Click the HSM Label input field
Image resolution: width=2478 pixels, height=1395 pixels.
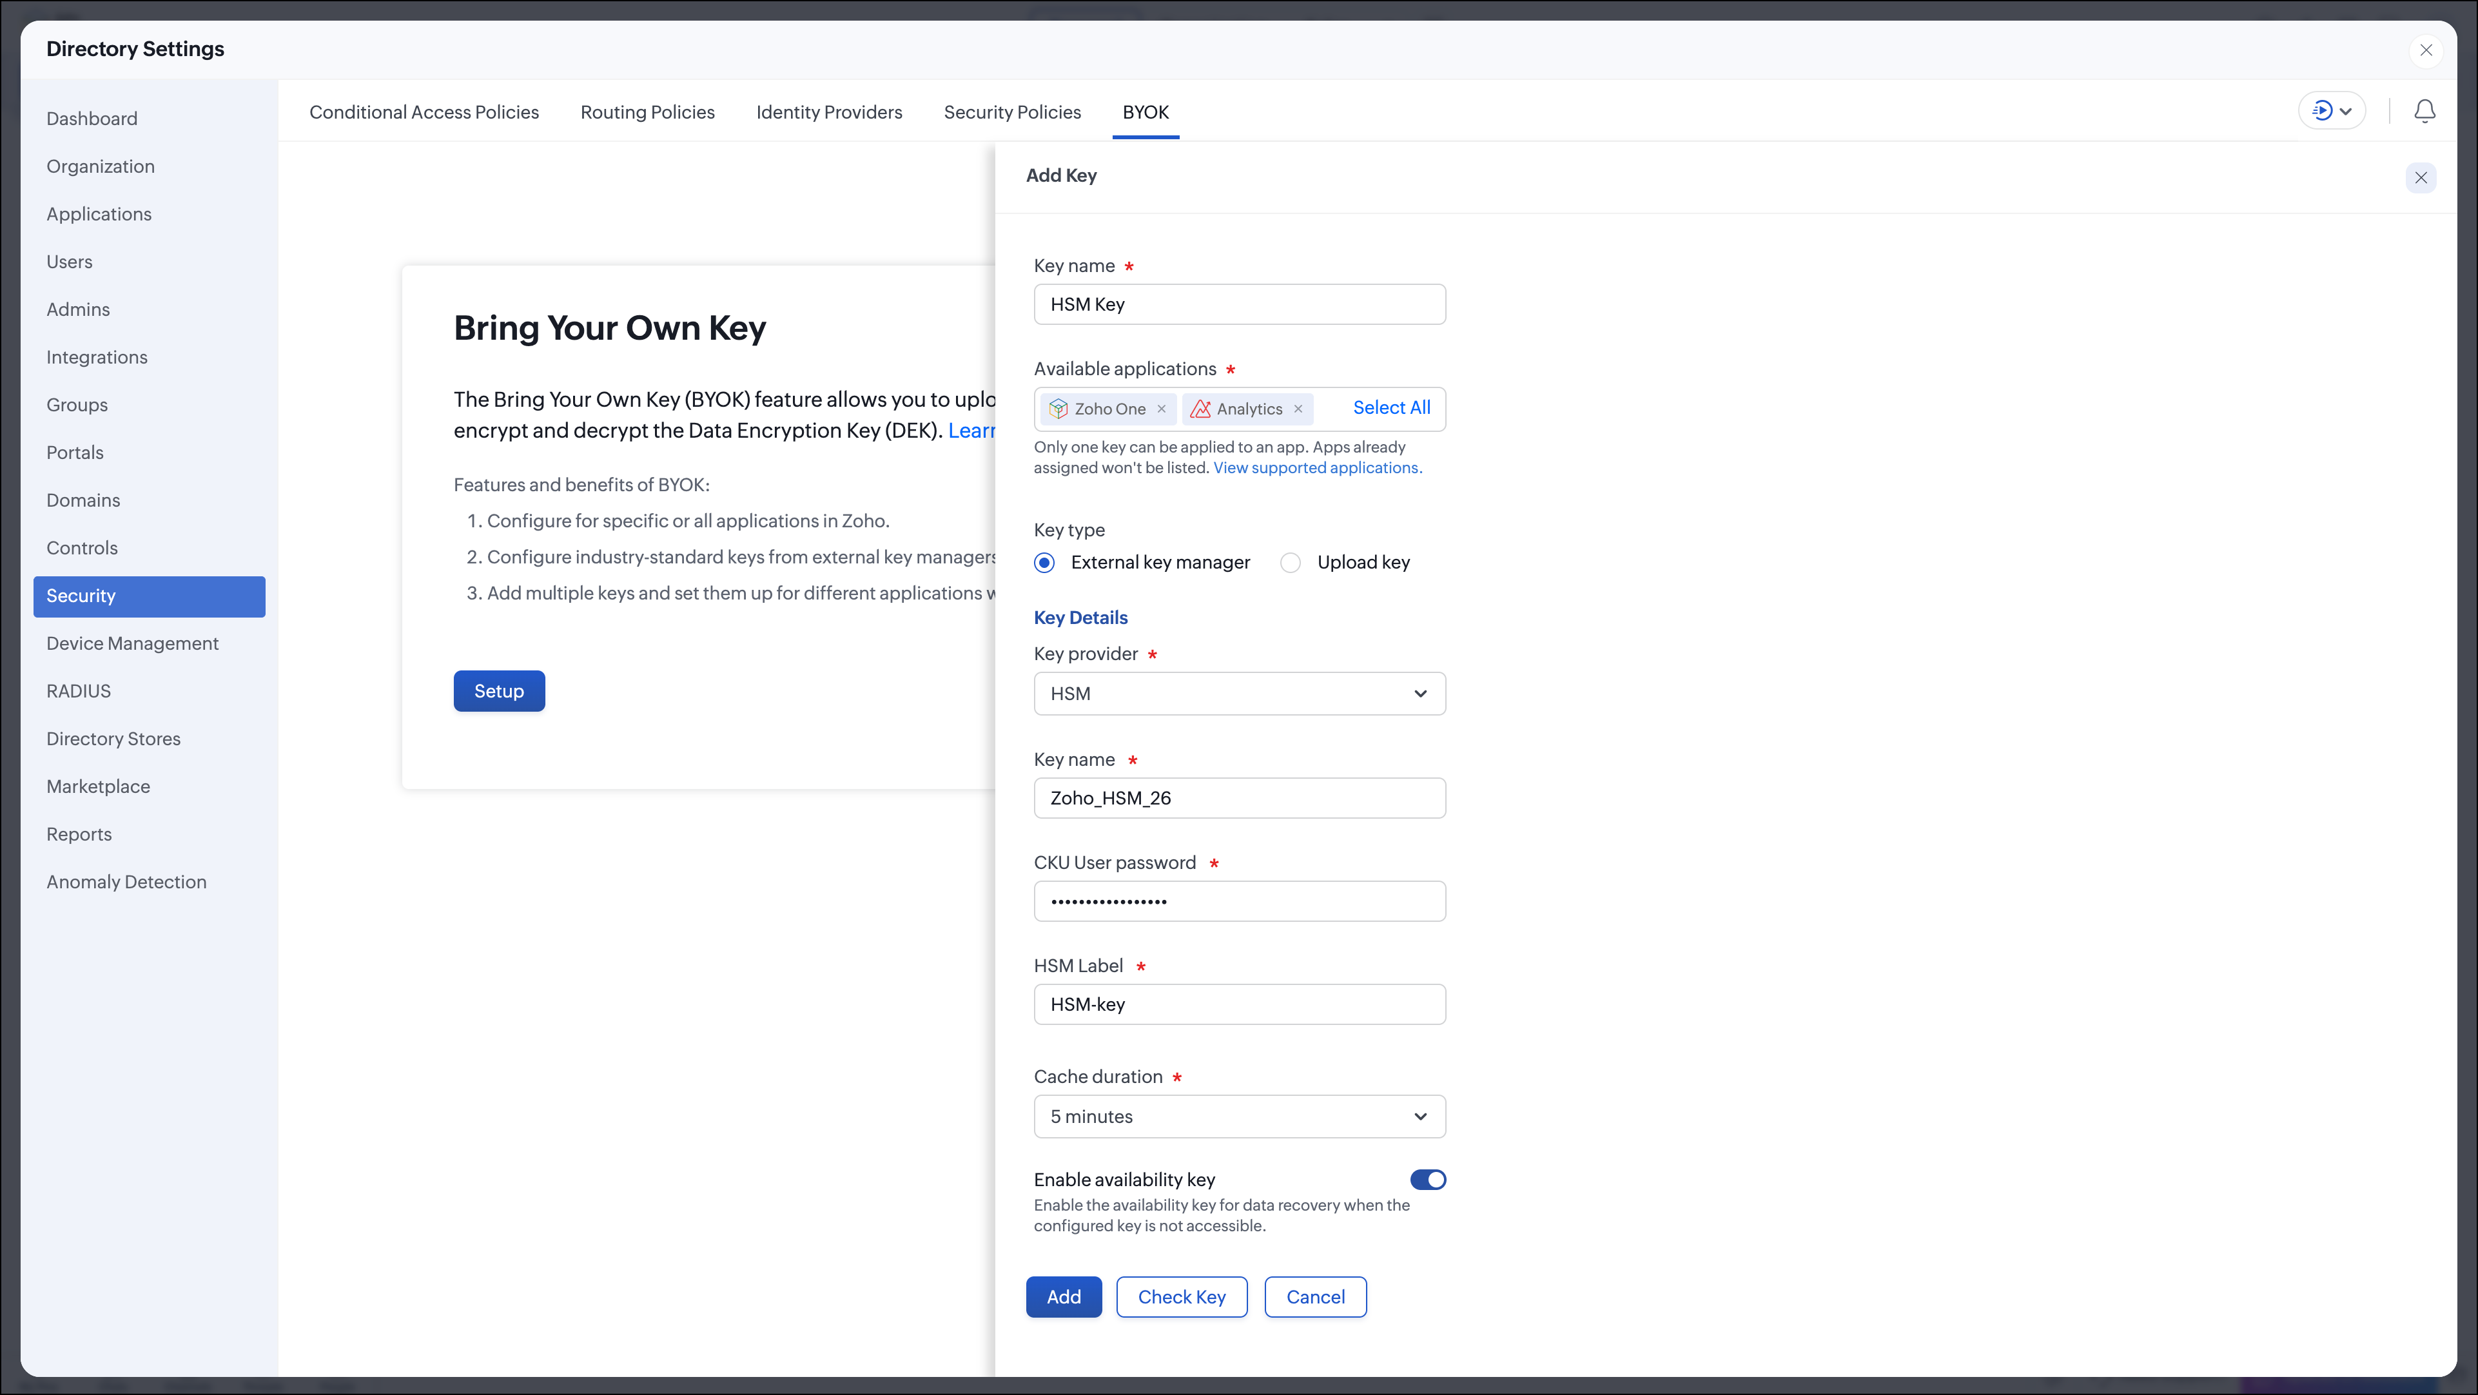pos(1239,1004)
